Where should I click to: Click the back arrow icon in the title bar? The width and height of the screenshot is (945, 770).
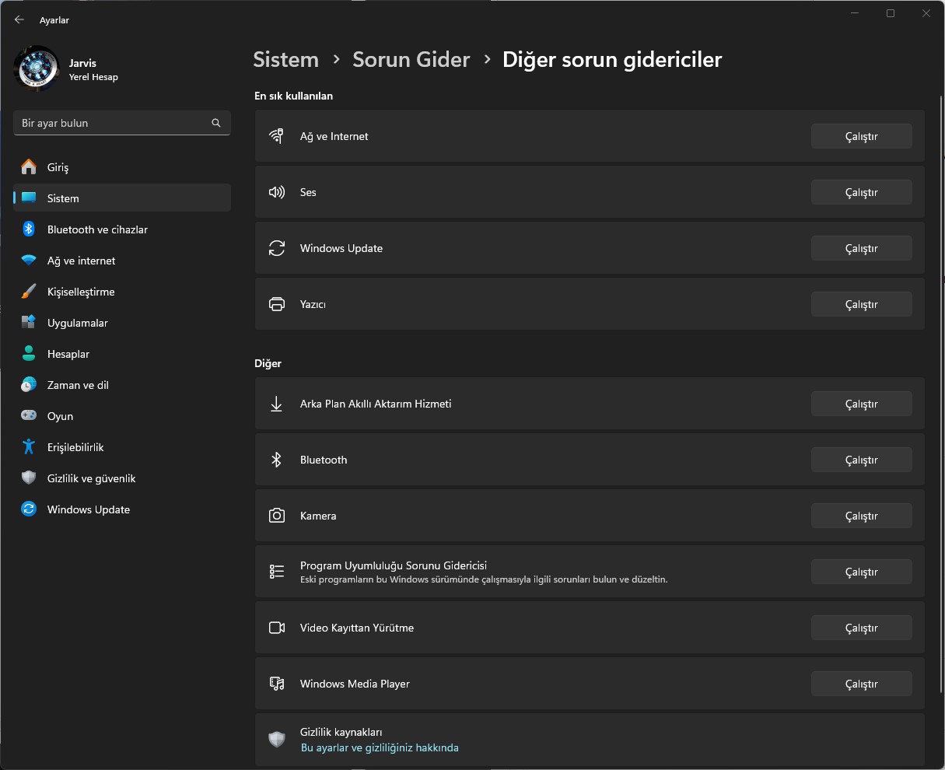19,20
